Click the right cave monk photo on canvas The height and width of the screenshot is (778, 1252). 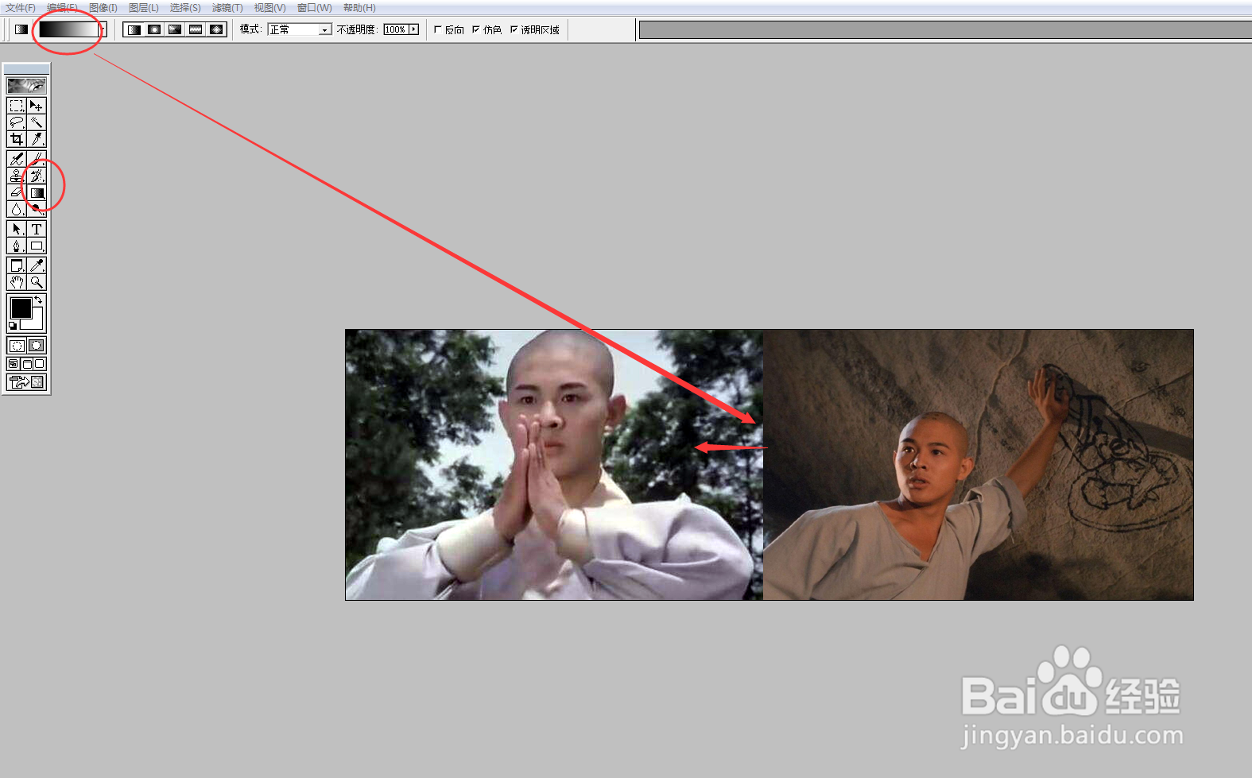[x=978, y=465]
